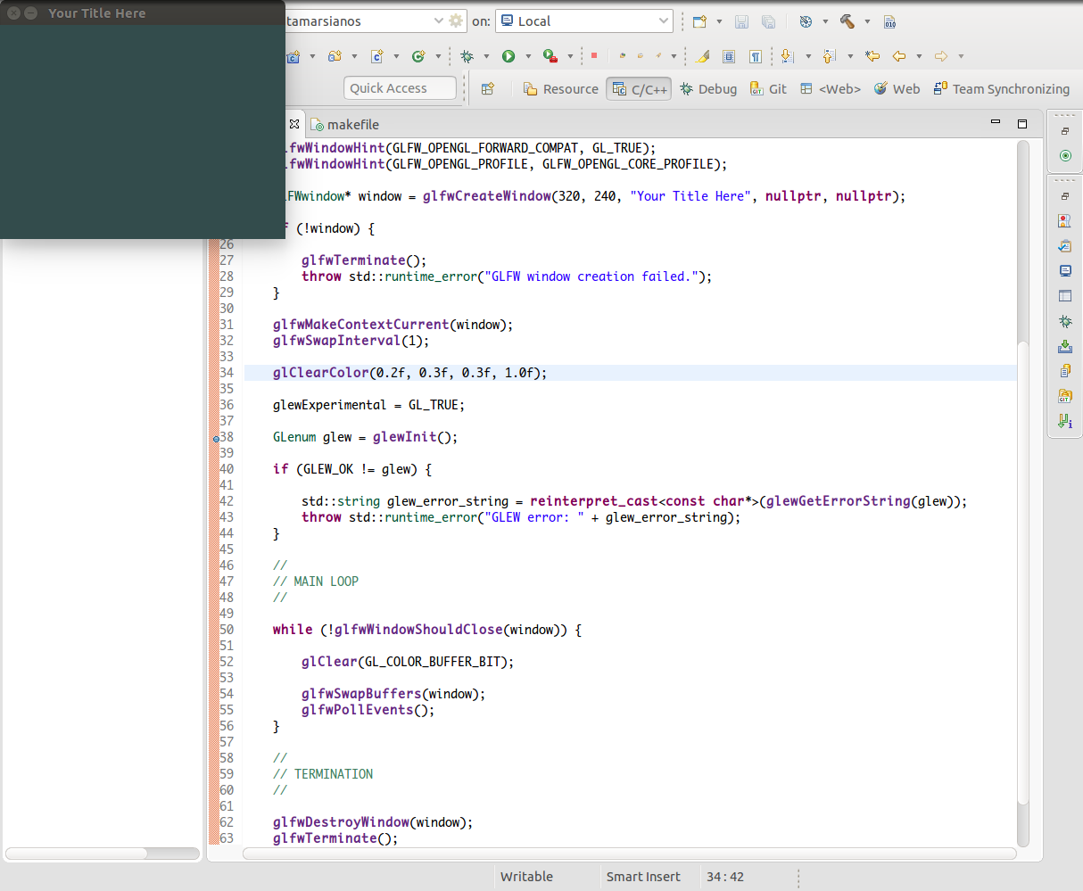The width and height of the screenshot is (1083, 891).
Task: Switch to the <Web> perspective
Action: click(x=831, y=89)
